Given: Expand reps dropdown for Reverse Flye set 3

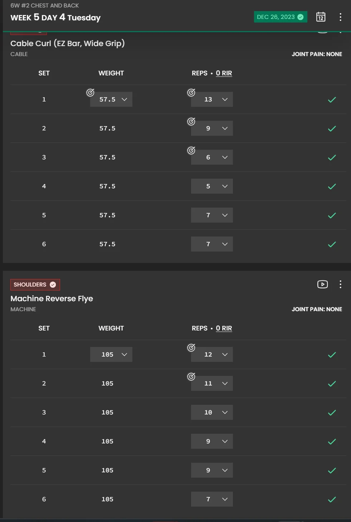Looking at the screenshot, I should 212,412.
